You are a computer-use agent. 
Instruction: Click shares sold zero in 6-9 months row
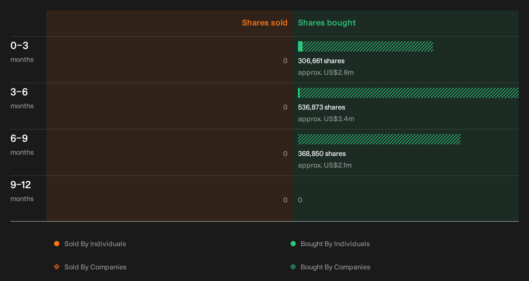pos(285,154)
